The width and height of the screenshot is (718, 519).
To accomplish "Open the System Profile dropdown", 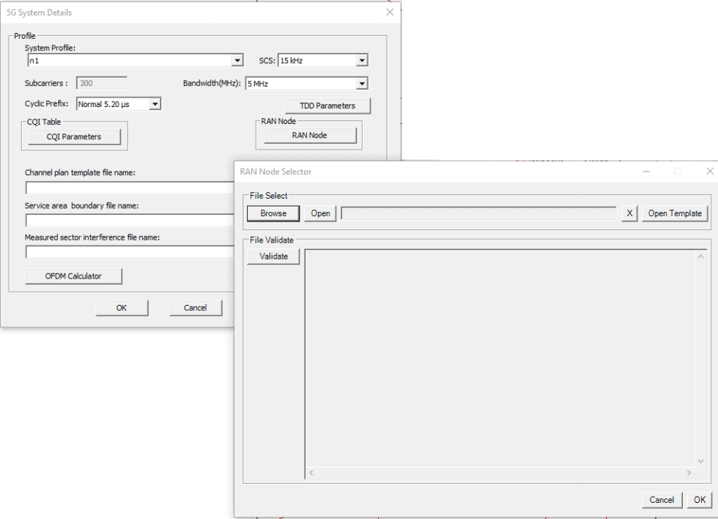I will coord(237,61).
